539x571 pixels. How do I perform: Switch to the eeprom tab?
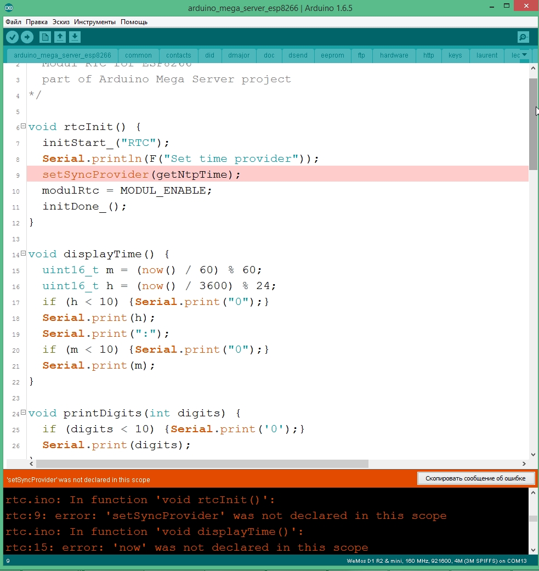332,55
